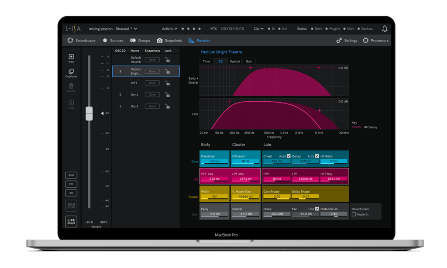Switch to the Time graph tab
This screenshot has width=447, height=268.
[x=206, y=61]
